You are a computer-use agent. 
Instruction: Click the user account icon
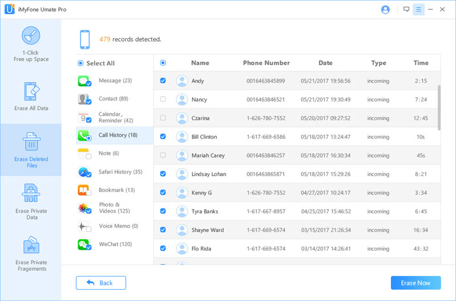click(385, 10)
